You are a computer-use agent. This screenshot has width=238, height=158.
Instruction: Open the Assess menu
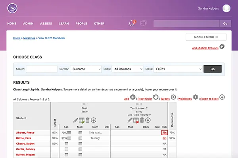pyautogui.click(x=46, y=24)
